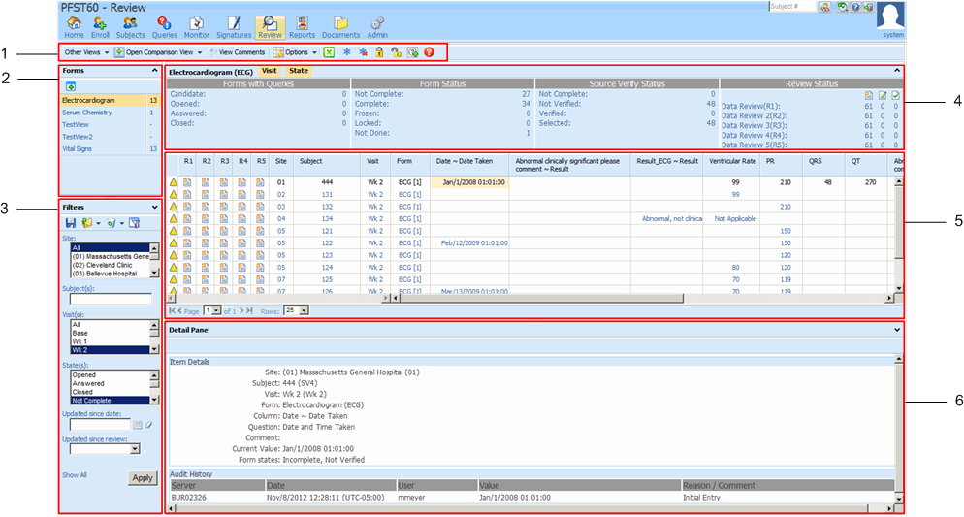Click the R5 review icon for subject 134
The image size is (964, 517).
click(x=259, y=219)
